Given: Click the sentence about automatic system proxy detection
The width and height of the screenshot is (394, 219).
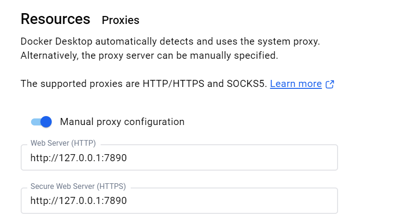Looking at the screenshot, I should point(170,41).
